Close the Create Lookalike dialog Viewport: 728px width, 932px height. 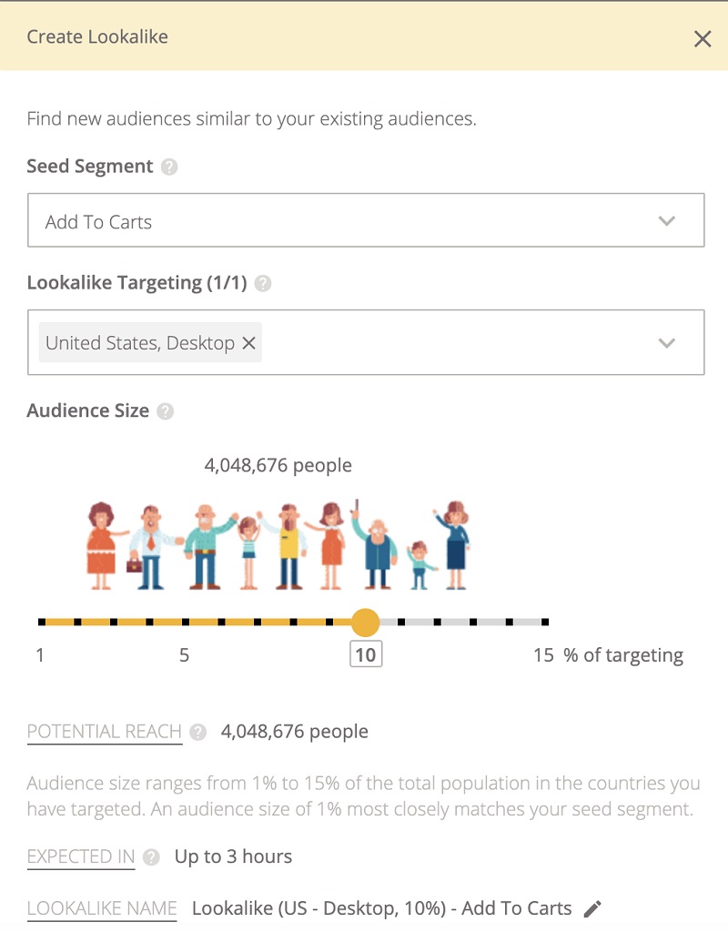(703, 38)
